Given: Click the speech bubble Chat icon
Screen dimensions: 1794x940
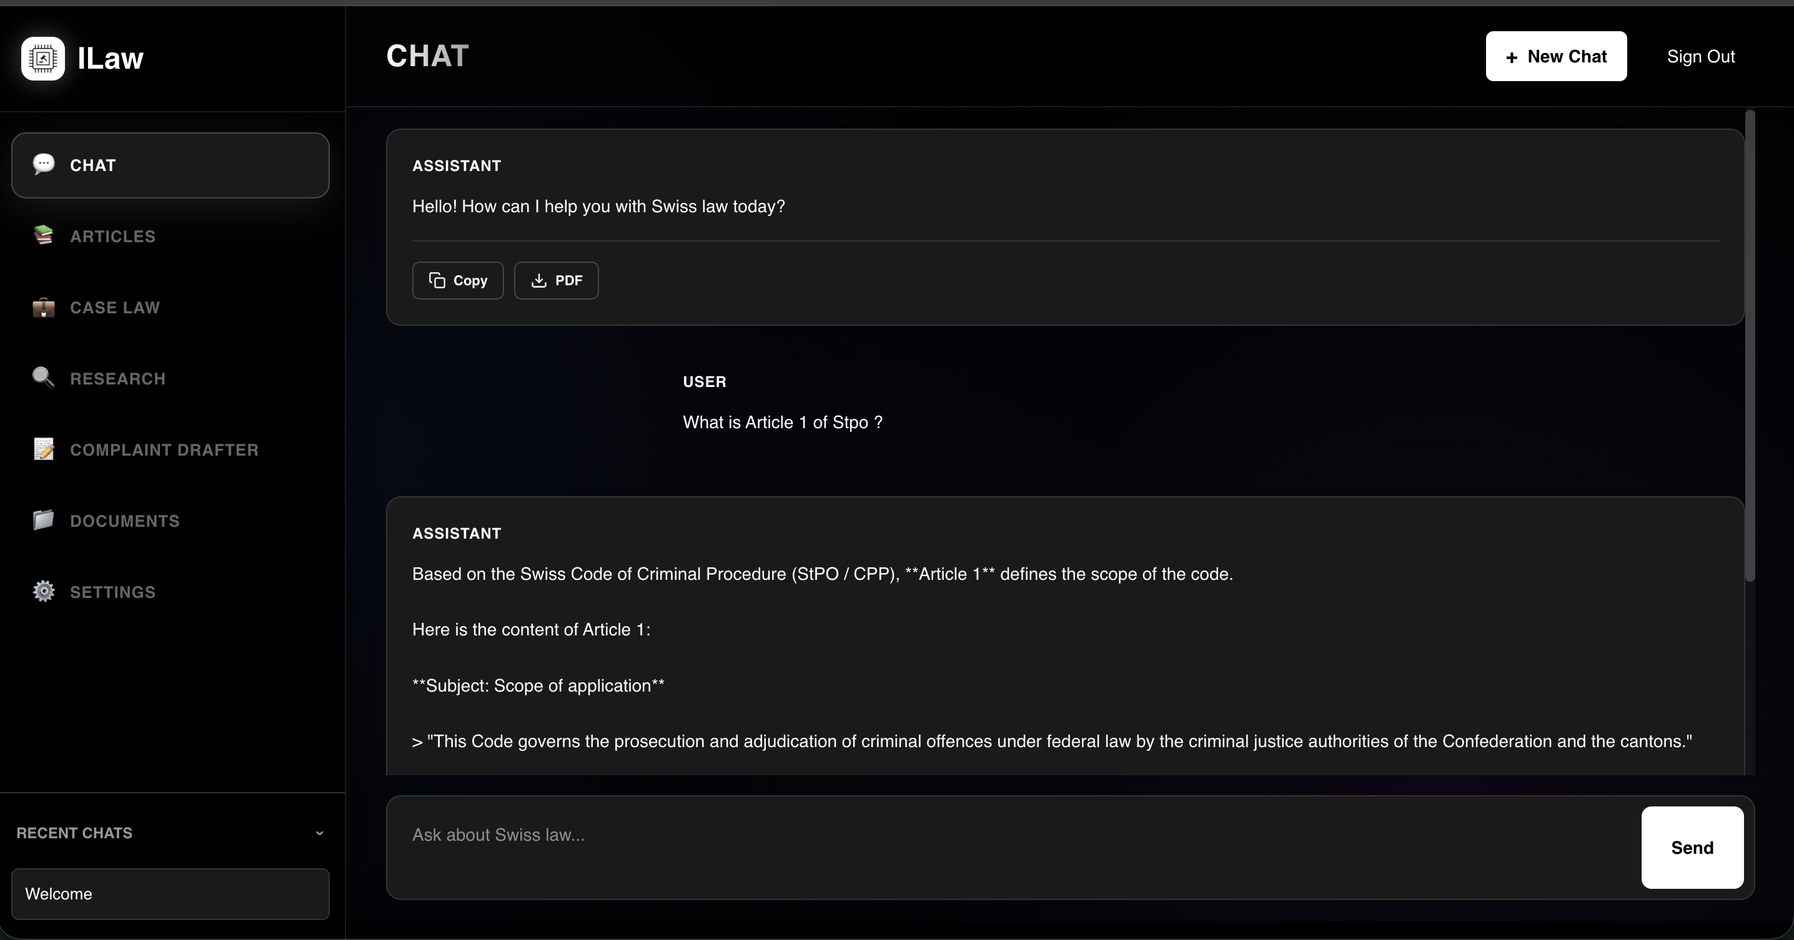Looking at the screenshot, I should coord(43,164).
